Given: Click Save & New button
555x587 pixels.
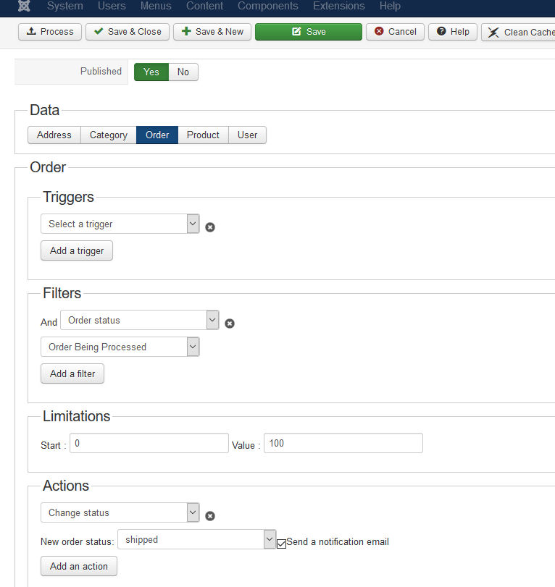Looking at the screenshot, I should click(212, 32).
